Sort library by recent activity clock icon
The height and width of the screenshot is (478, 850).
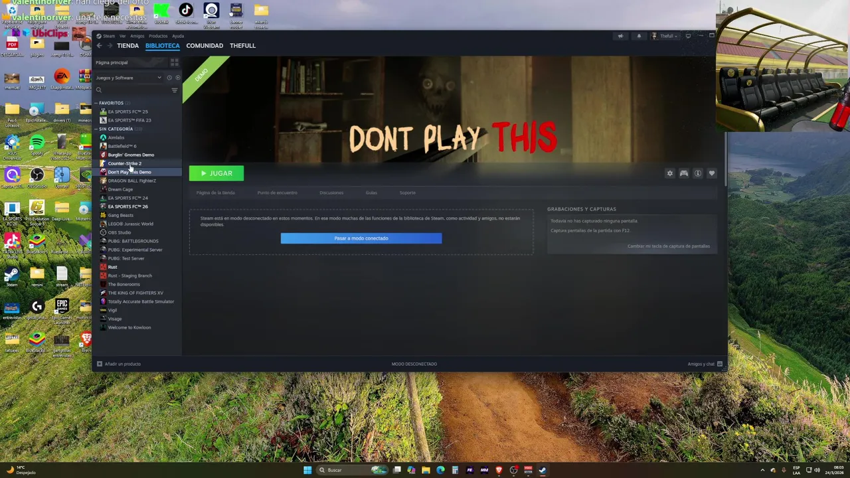(x=169, y=78)
